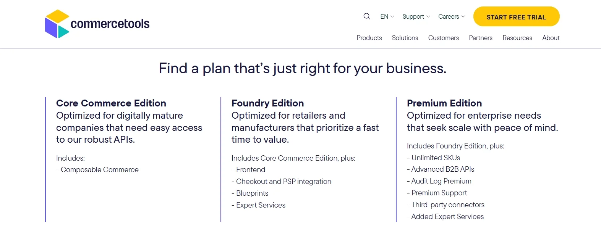Click the 'Includes:' label under Core Commerce
This screenshot has width=601, height=248.
(x=70, y=158)
